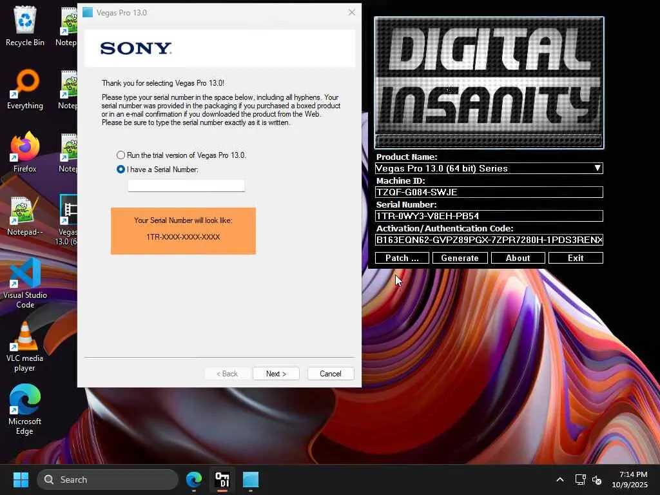Click Generate in Digital Insanity keygen
Screen dimensions: 660x495
460,258
